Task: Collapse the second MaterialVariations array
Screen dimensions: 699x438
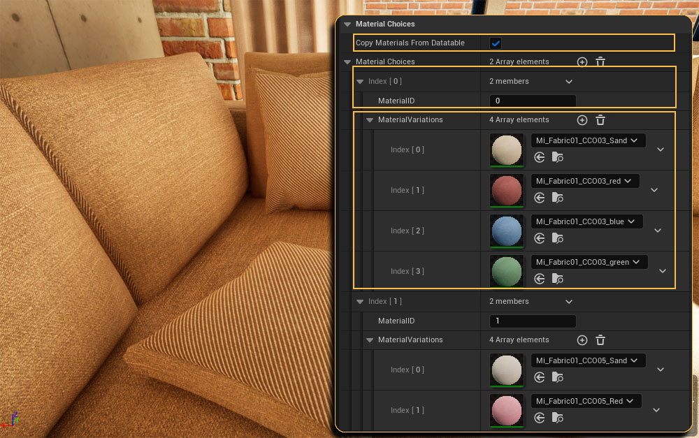Action: (x=370, y=340)
